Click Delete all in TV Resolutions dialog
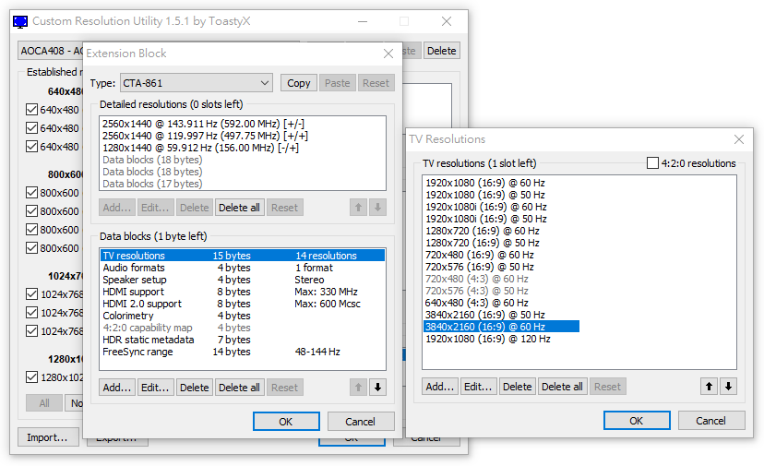Viewport: 764px width, 466px height. point(562,387)
